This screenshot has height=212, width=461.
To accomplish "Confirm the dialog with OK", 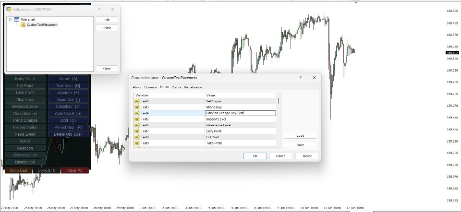I will point(255,156).
